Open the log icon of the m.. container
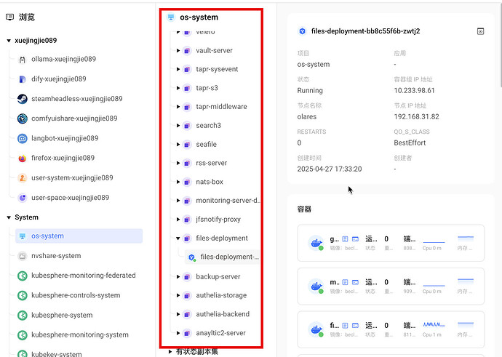The height and width of the screenshot is (357, 502). tap(345, 282)
